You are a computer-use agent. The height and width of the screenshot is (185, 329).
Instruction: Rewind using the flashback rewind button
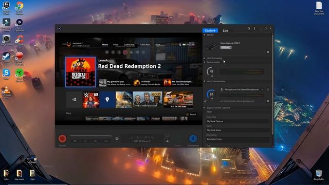coord(75,141)
